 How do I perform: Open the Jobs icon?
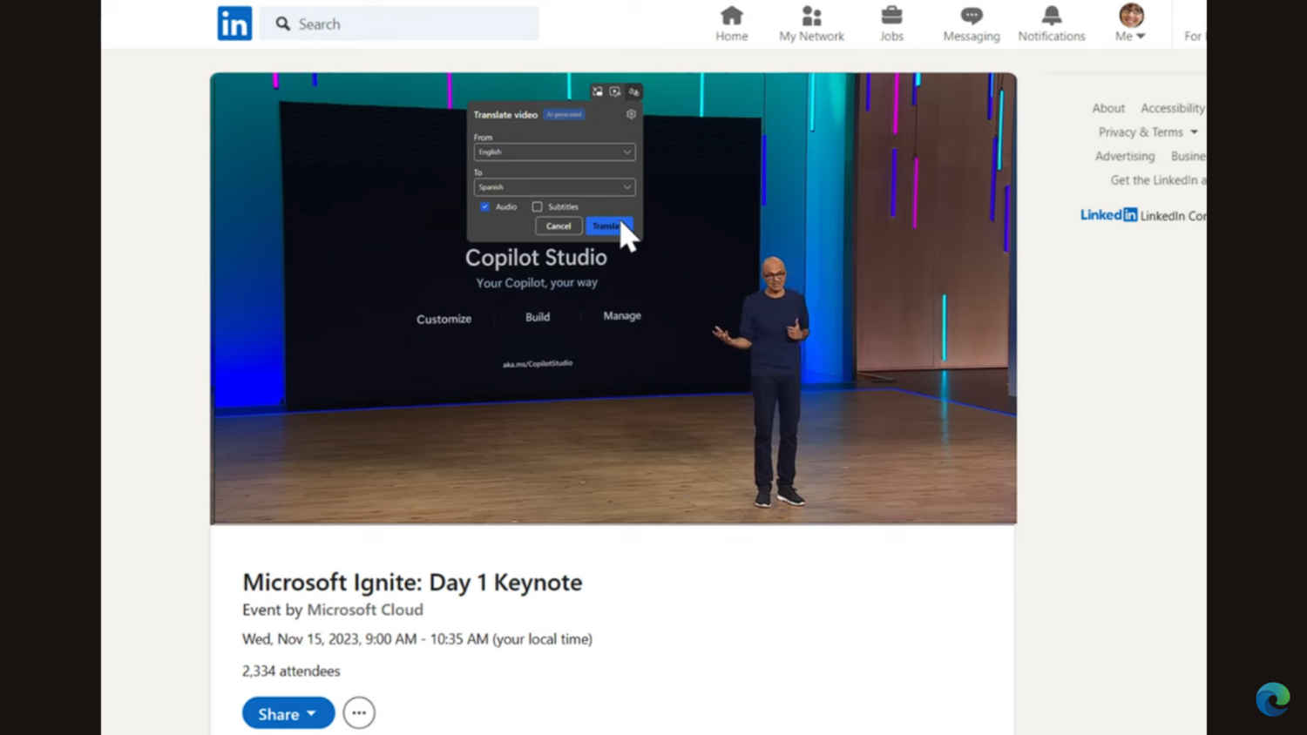tap(891, 22)
